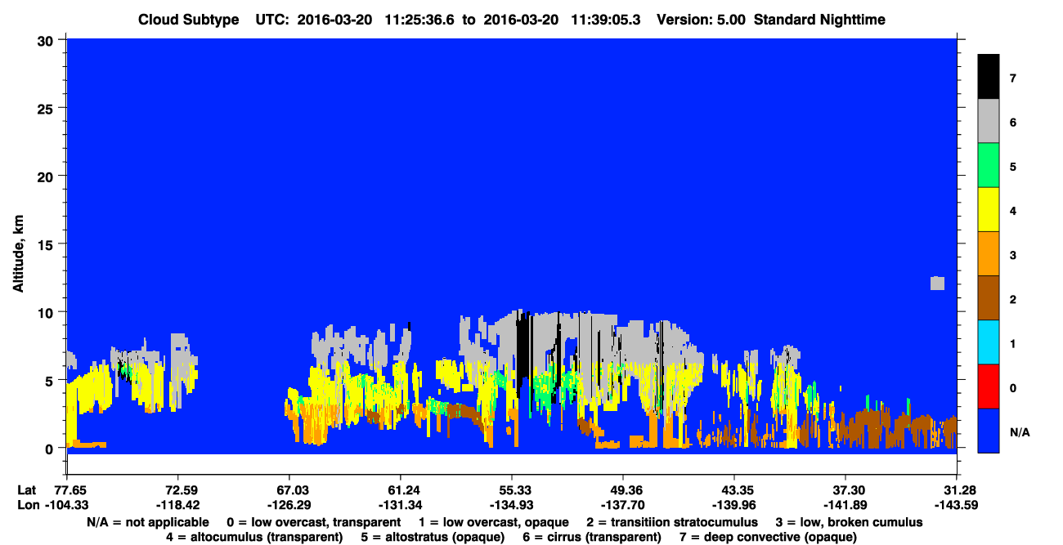Viewport: 1063px width, 545px height.
Task: Click '0 = low overcast, transparent' legend text
Action: tap(313, 522)
